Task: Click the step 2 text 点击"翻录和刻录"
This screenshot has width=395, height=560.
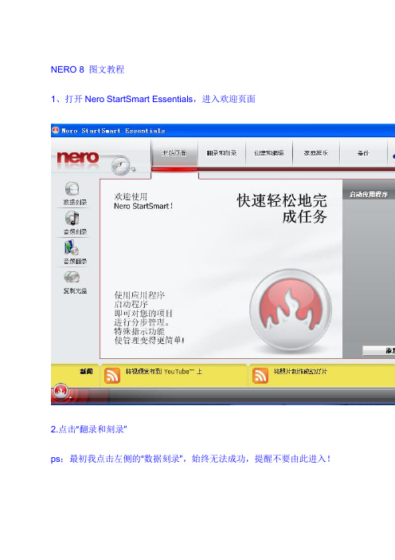Action: (92, 429)
